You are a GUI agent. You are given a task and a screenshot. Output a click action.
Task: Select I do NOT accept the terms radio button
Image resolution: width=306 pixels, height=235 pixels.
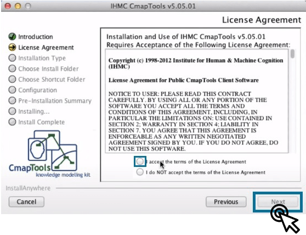coord(140,172)
